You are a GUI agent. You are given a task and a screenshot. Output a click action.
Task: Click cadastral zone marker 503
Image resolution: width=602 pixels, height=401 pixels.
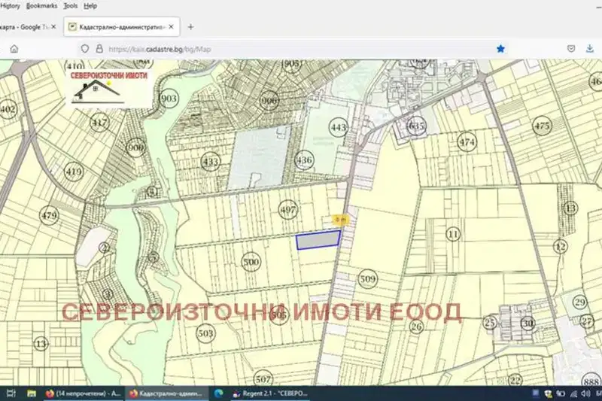(x=205, y=333)
